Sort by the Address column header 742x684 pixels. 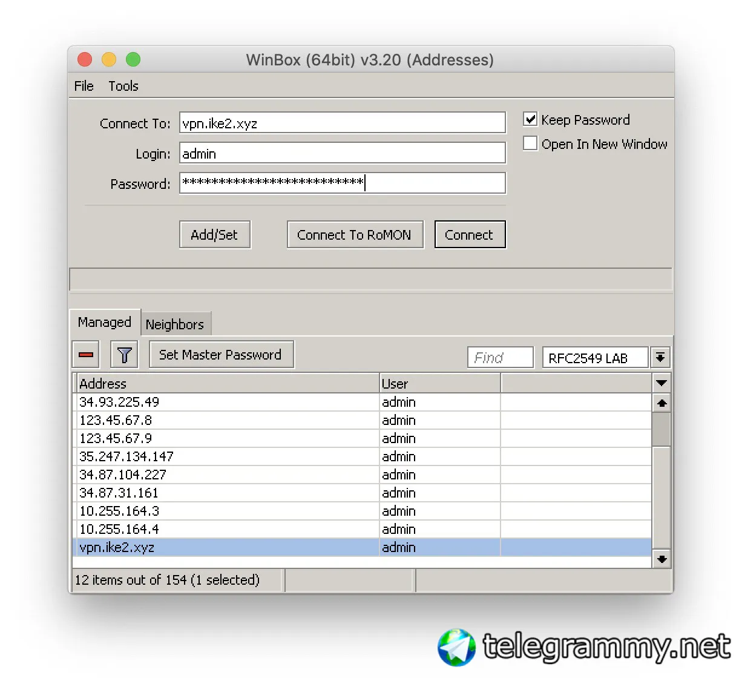[x=228, y=383]
